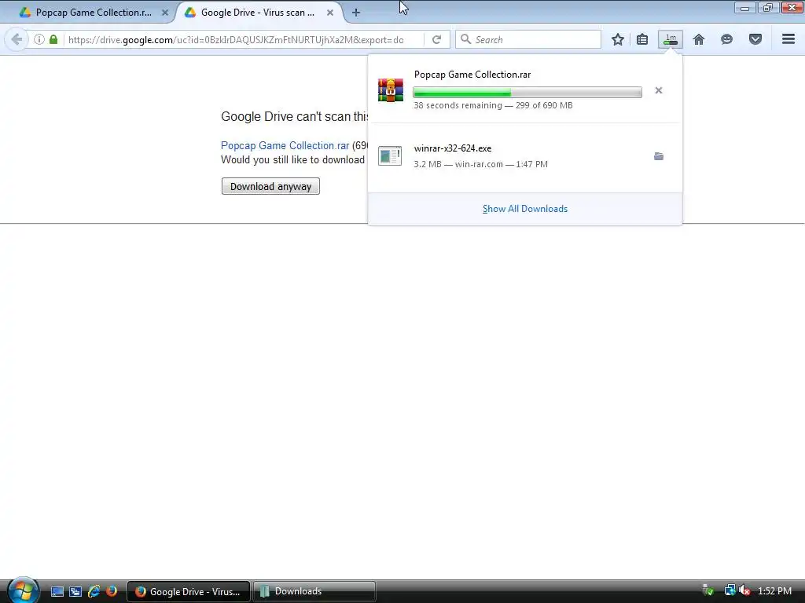Cancel the Popcap Game Collection.rar download
The height and width of the screenshot is (603, 805).
(659, 91)
